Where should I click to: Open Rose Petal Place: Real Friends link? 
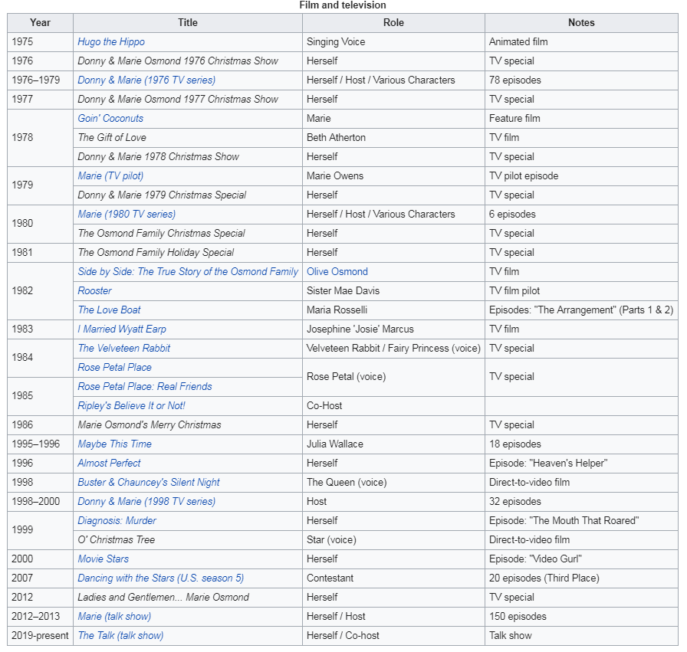(x=145, y=387)
